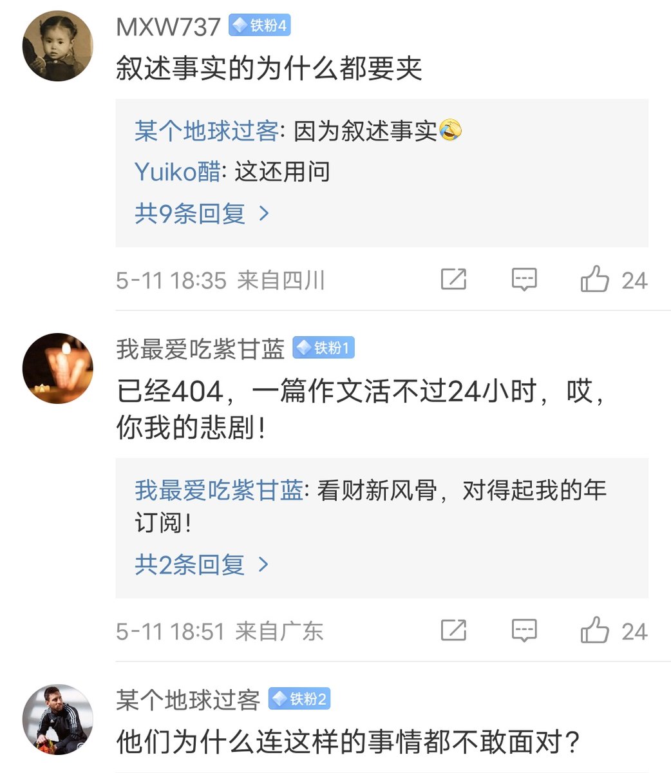Image resolution: width=671 pixels, height=773 pixels.
Task: Like MXW737's comment with thumbs-up
Action: point(594,280)
